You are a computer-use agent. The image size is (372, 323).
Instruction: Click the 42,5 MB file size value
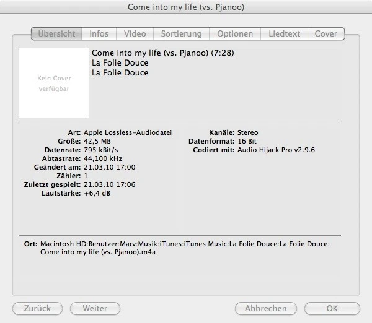tap(98, 141)
